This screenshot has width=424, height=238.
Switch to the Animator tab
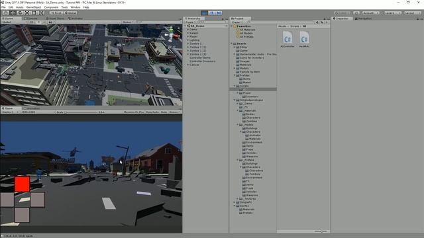pyautogui.click(x=76, y=19)
